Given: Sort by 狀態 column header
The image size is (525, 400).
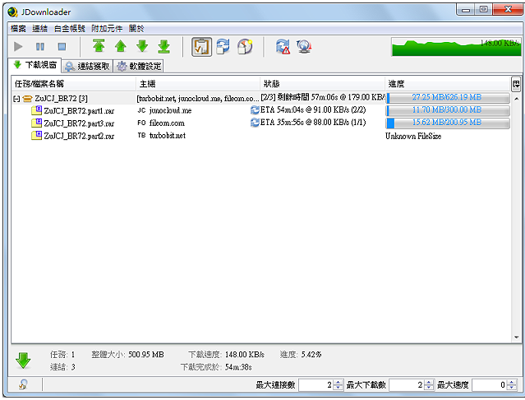Looking at the screenshot, I should 322,84.
